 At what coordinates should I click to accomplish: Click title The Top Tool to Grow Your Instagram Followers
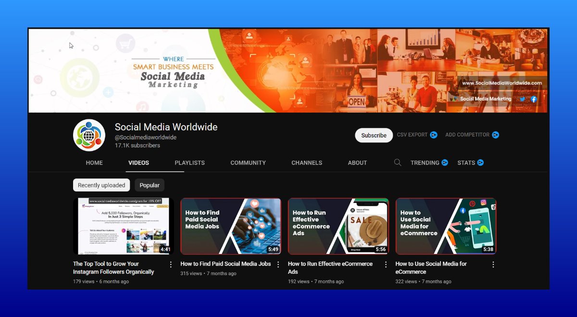(113, 268)
